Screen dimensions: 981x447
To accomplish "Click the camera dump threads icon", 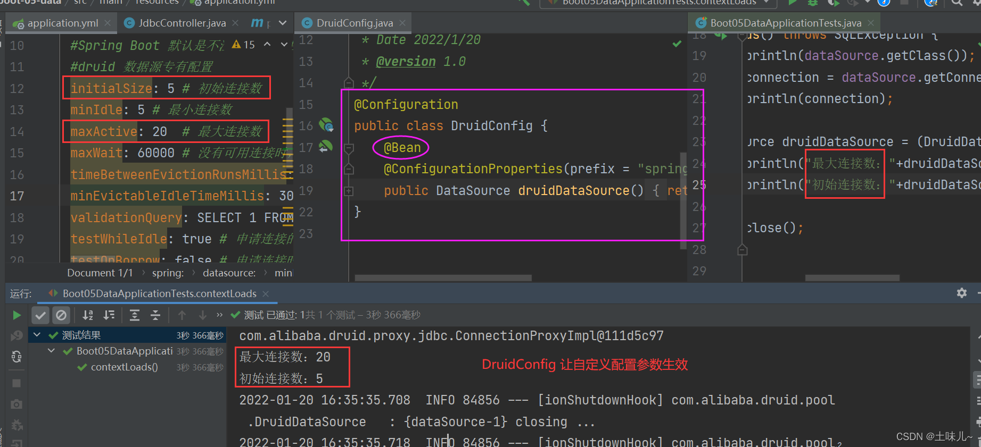I will coord(17,404).
